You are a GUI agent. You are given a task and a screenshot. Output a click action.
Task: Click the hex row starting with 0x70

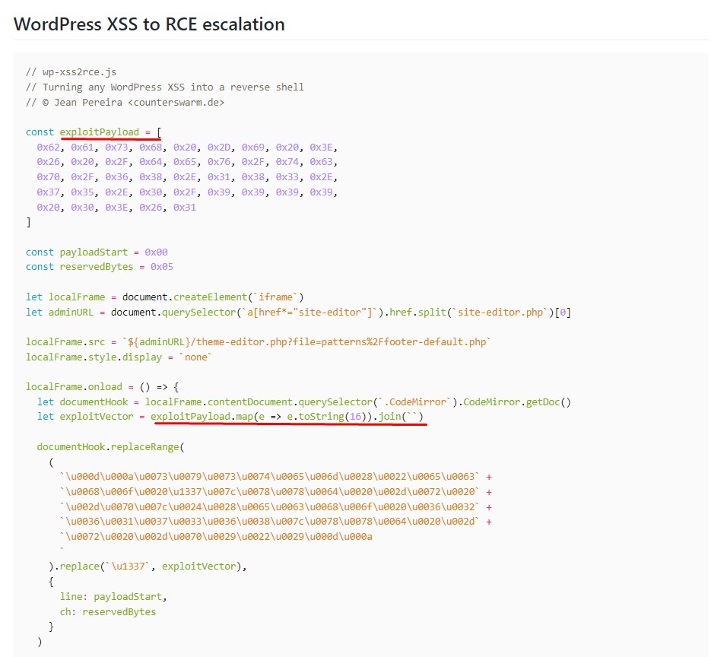[187, 177]
